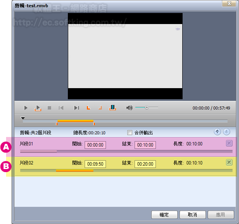Jump to previous frame button
The height and width of the screenshot is (224, 239).
(x=61, y=108)
